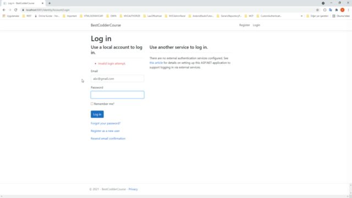
Task: Open the Important bookmark folder
Action: [70, 16]
